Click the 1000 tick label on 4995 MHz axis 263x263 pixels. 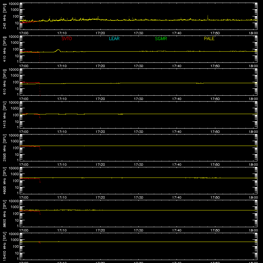(x=15, y=174)
